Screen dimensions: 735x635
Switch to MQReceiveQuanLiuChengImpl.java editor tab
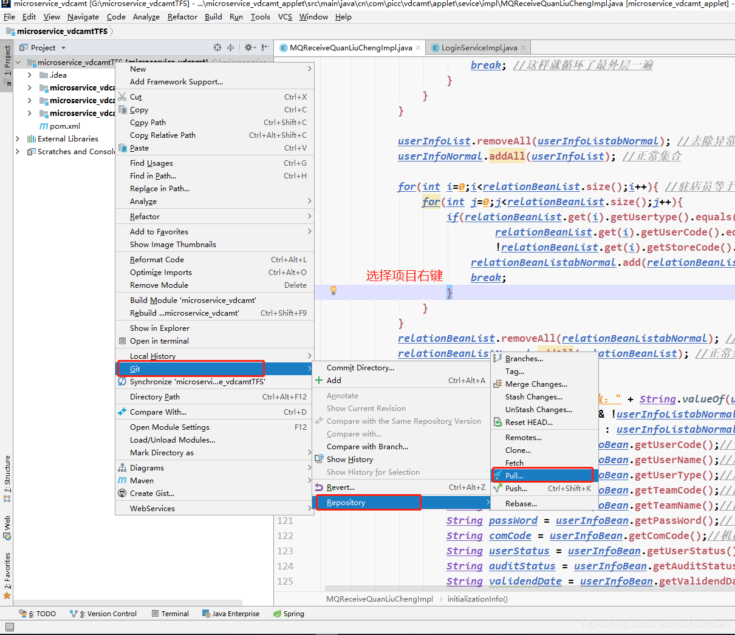tap(350, 47)
